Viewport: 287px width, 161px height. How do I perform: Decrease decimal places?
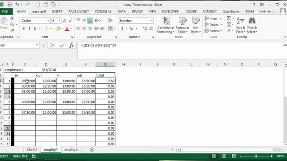(x=151, y=29)
